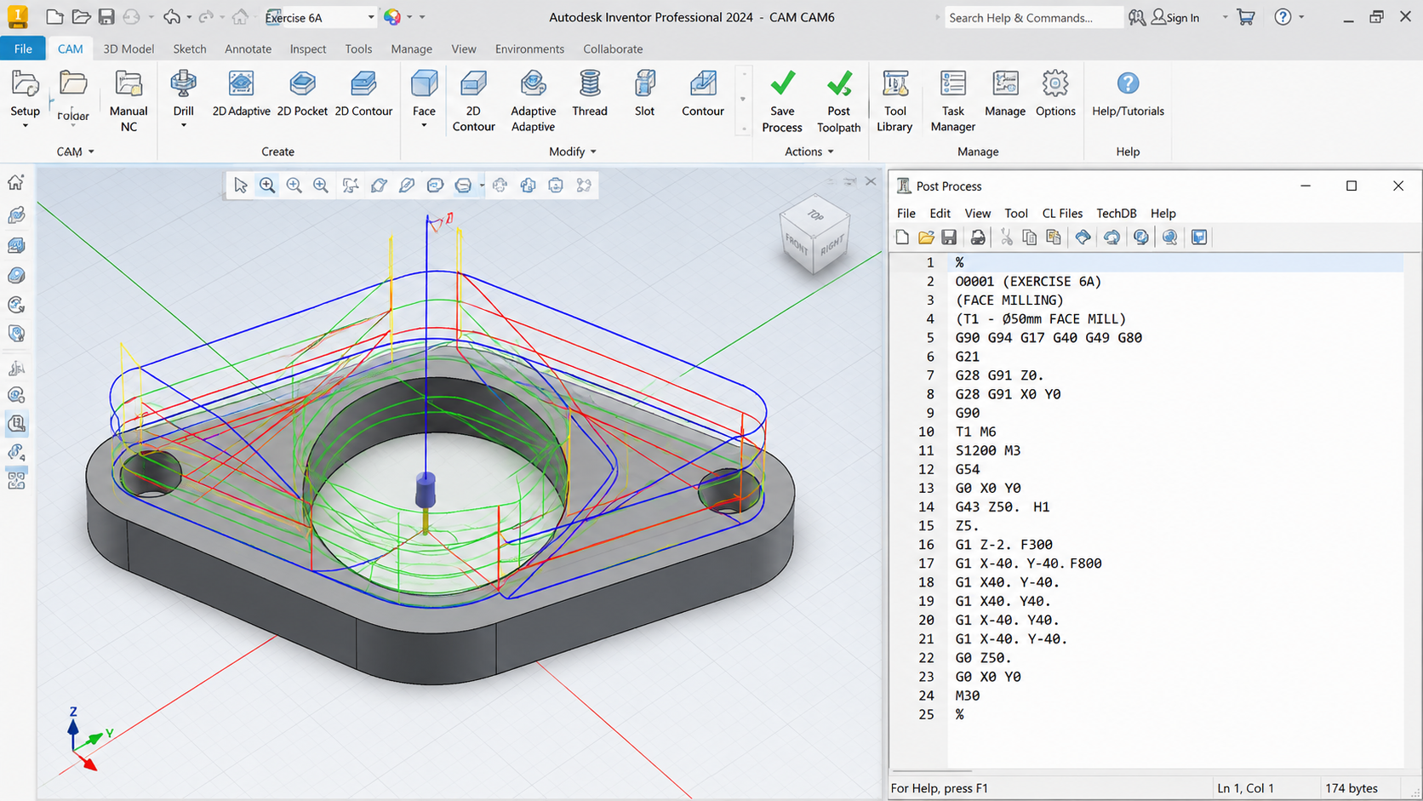The image size is (1423, 801).
Task: Click the Undo arrow in quick access toolbar
Action: 172,17
